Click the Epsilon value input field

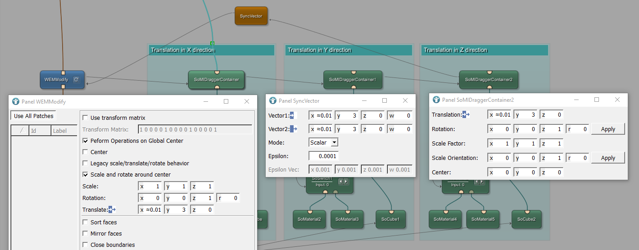[323, 156]
